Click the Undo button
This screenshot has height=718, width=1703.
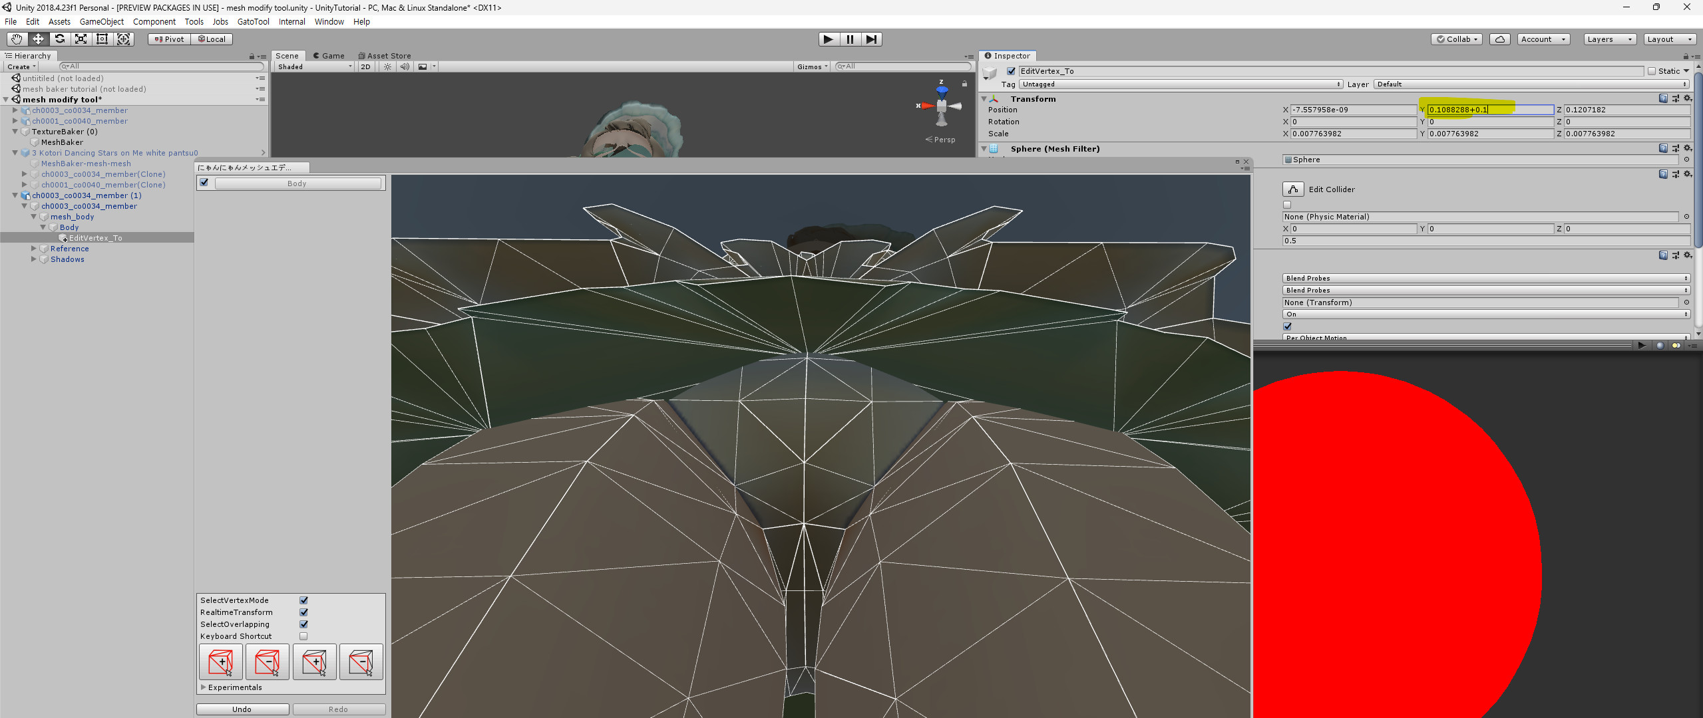(242, 709)
